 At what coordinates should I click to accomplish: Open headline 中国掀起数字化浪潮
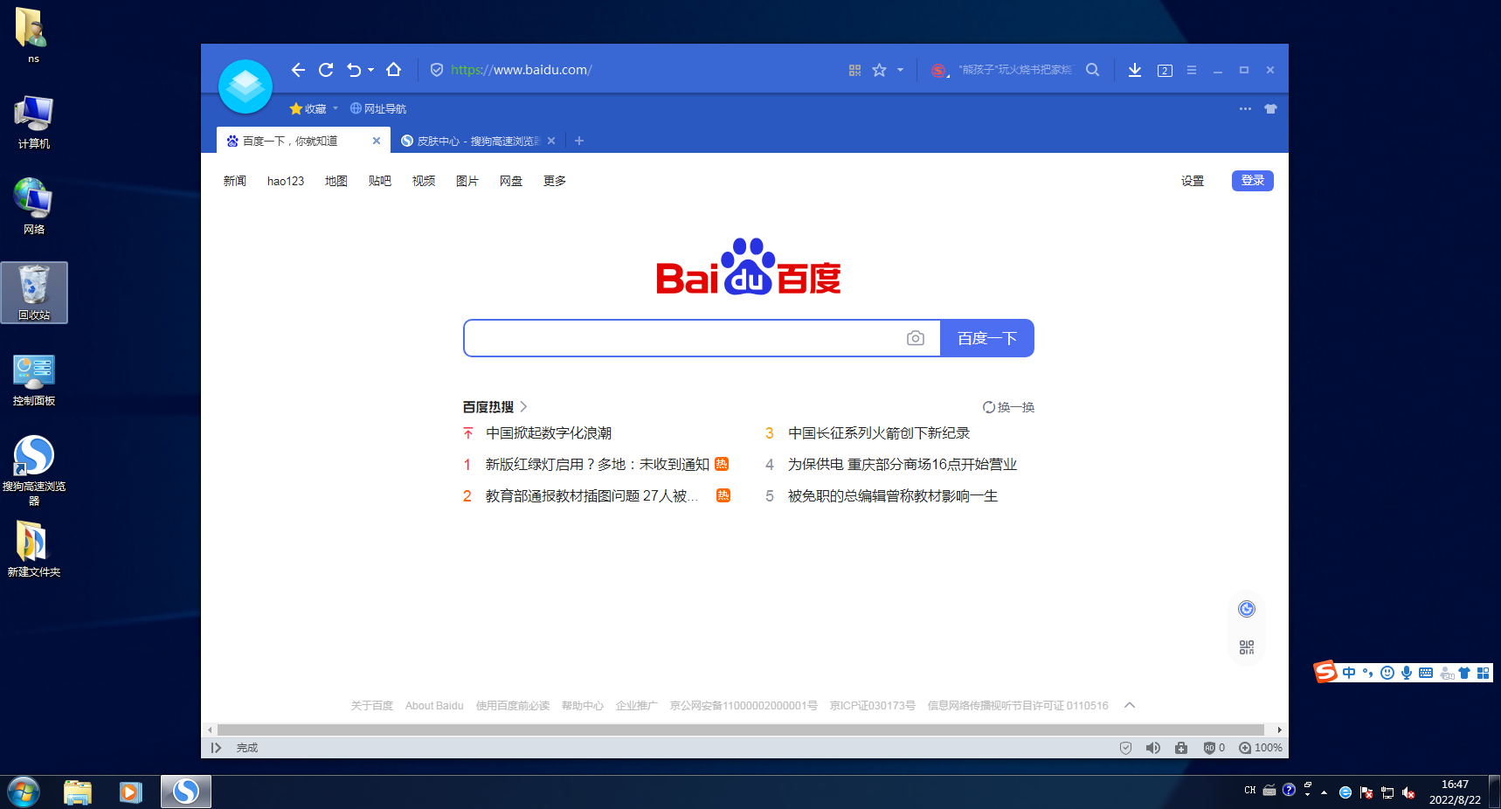(x=549, y=433)
